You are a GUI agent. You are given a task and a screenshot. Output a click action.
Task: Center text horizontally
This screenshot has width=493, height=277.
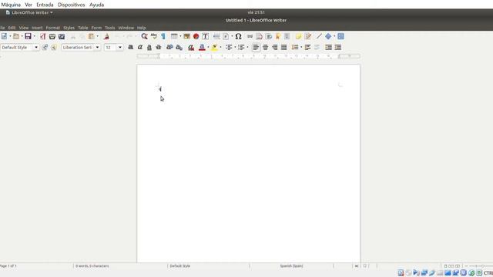(265, 48)
